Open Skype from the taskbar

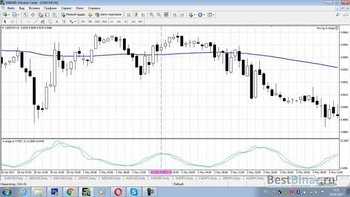pyautogui.click(x=133, y=192)
